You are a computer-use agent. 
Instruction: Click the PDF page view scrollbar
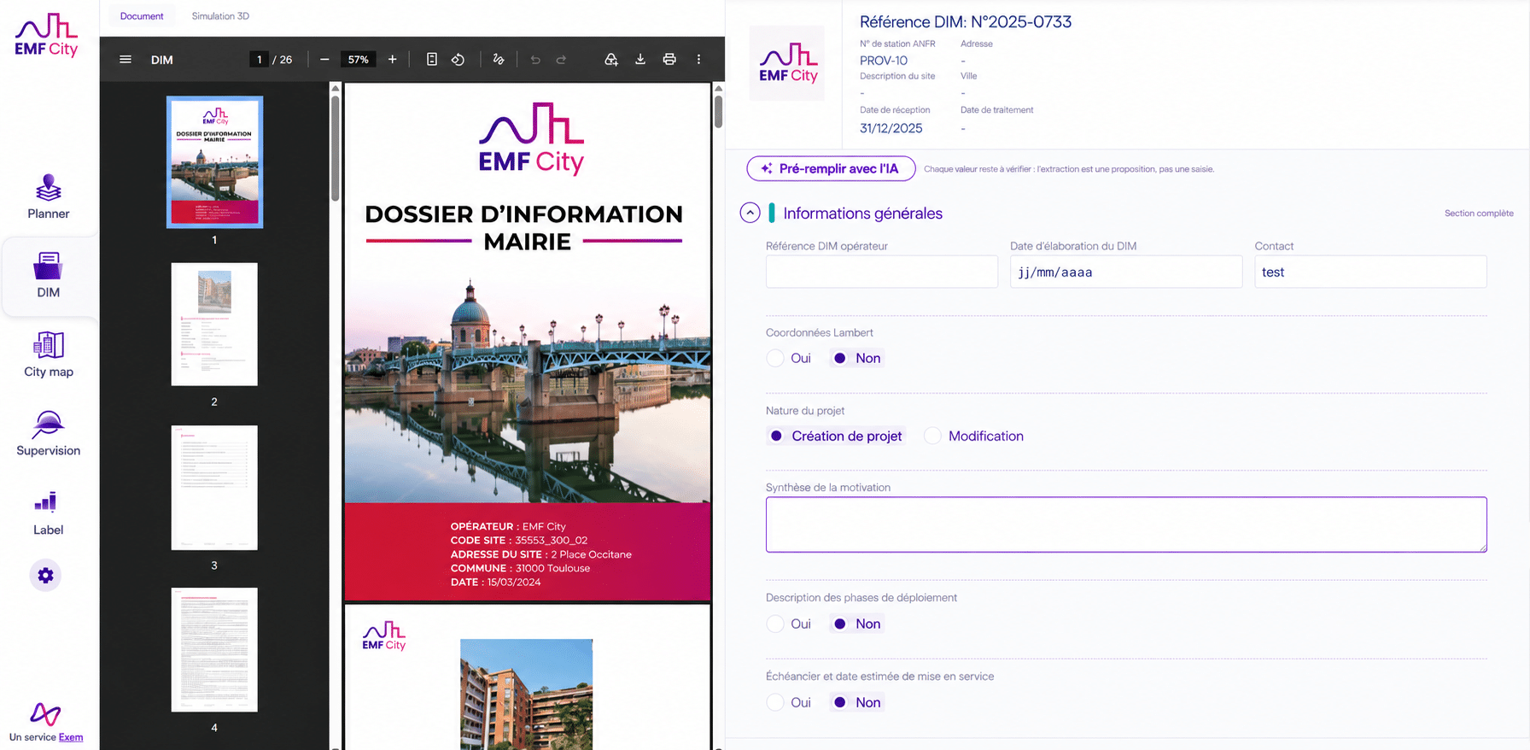719,111
